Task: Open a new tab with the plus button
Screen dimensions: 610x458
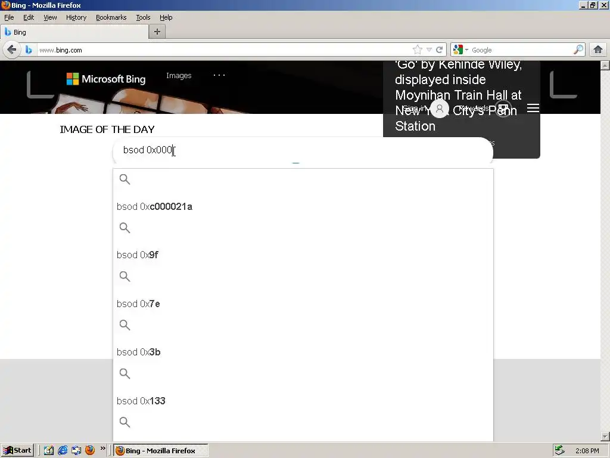Action: (157, 32)
